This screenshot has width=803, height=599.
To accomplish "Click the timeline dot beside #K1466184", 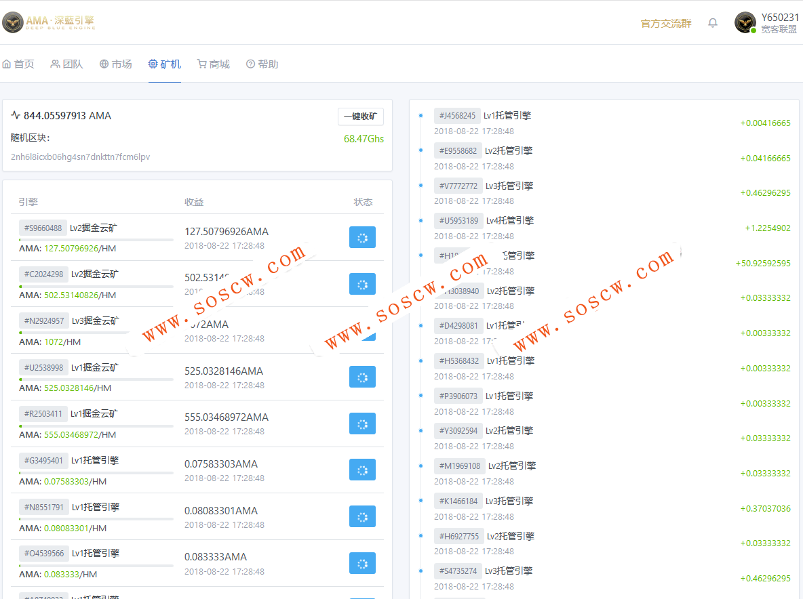I will 421,501.
